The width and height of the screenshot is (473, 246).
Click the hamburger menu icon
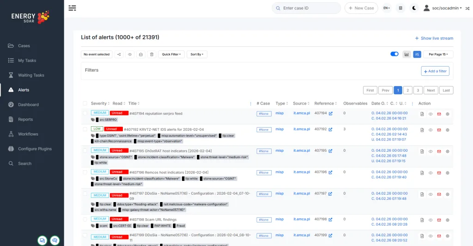coord(73,8)
